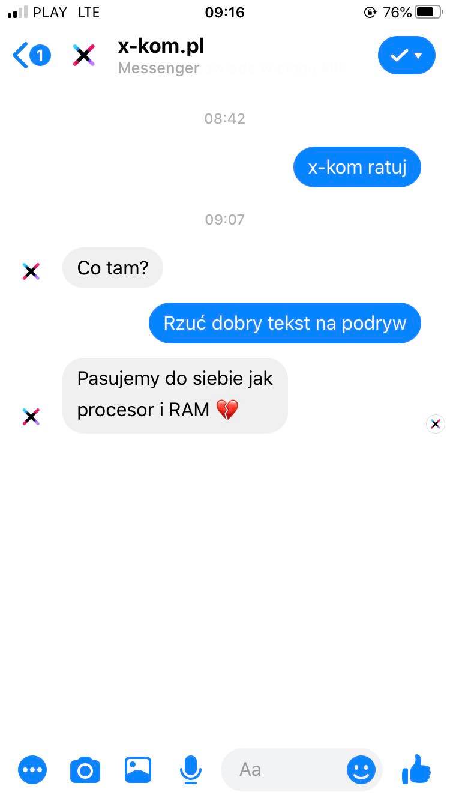Open the camera from the bottom bar

[85, 770]
